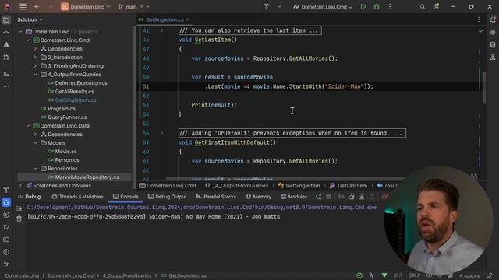499x280 pixels.
Task: Open the Explorer tool window icon
Action: [6, 20]
